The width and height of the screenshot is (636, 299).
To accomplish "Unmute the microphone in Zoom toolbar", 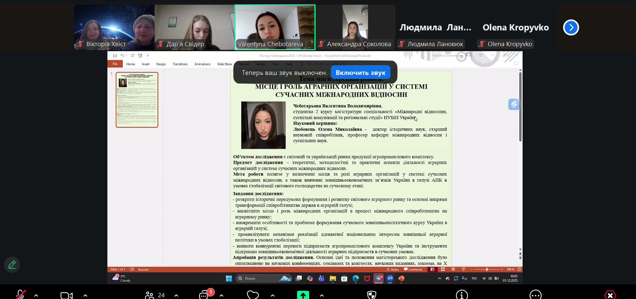I will click(21, 295).
